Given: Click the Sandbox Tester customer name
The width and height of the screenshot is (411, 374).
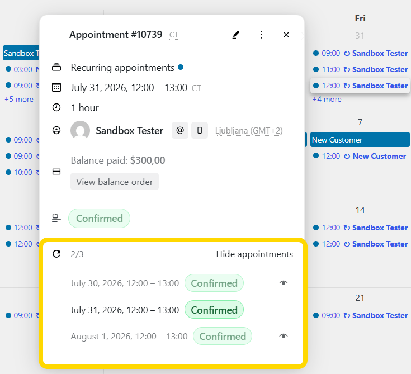Looking at the screenshot, I should click(130, 130).
